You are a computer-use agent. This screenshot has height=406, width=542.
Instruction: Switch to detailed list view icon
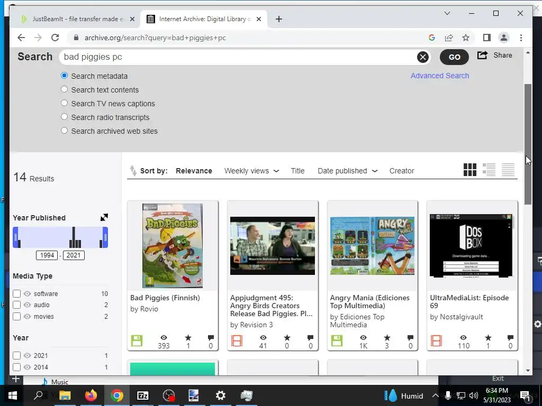(x=489, y=170)
